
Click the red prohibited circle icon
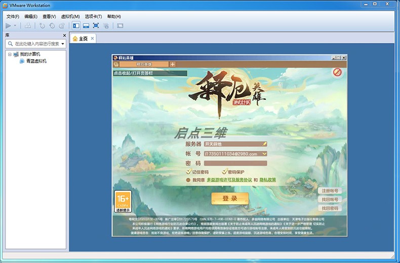click(x=337, y=72)
